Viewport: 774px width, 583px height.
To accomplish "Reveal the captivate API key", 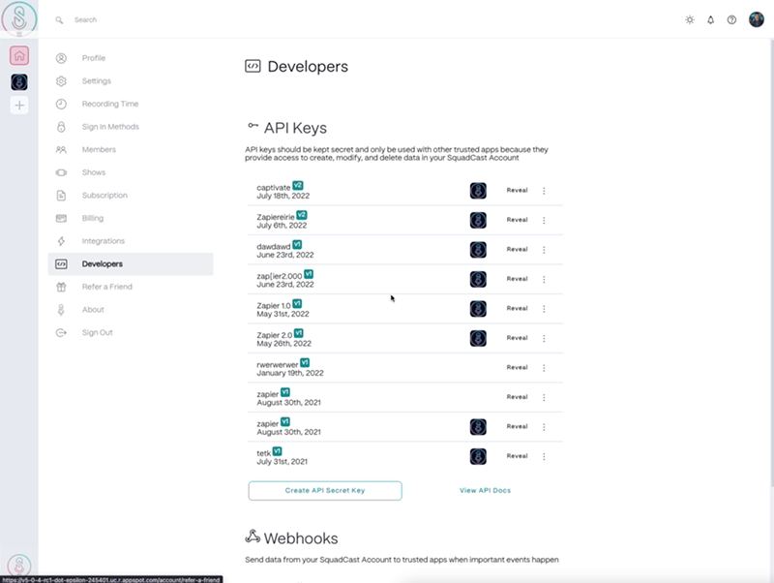I will [517, 190].
